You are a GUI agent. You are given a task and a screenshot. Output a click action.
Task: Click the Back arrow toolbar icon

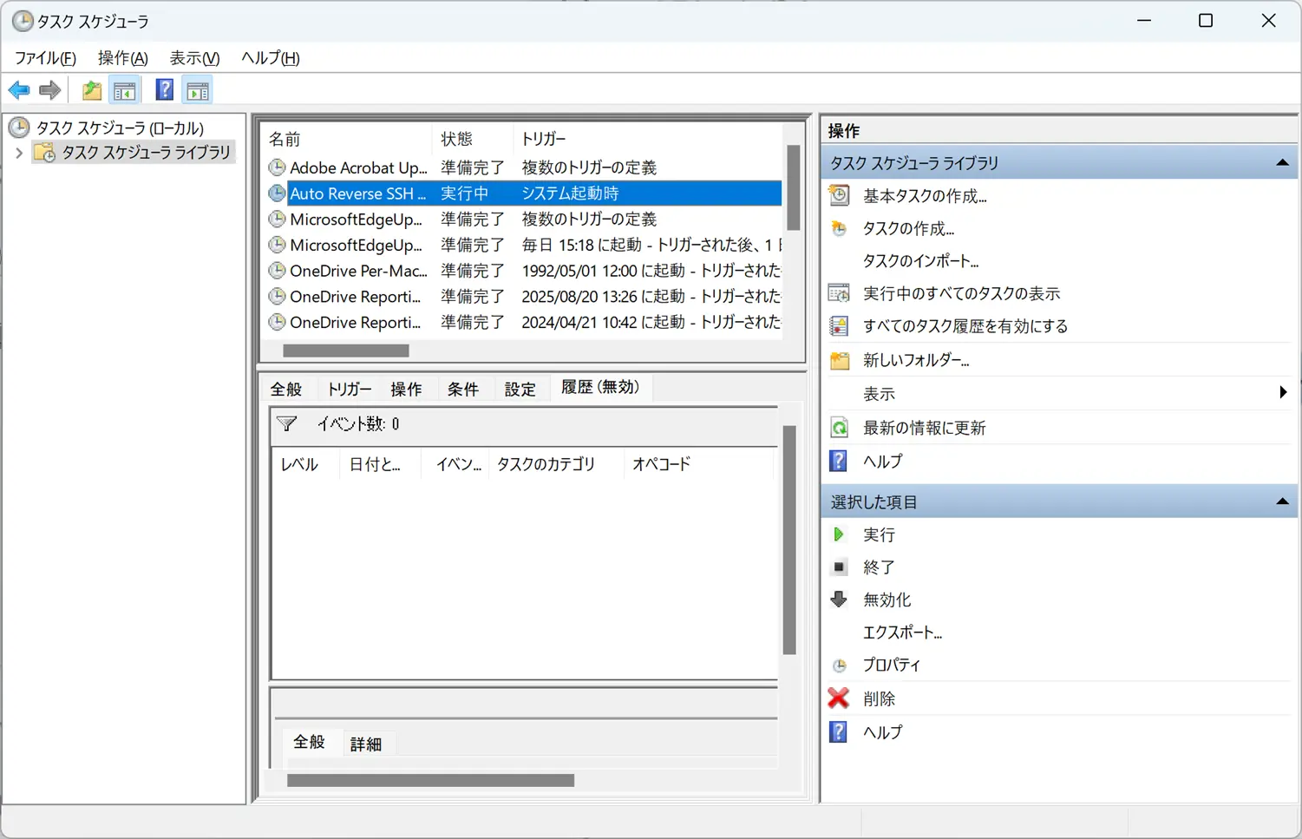[19, 89]
